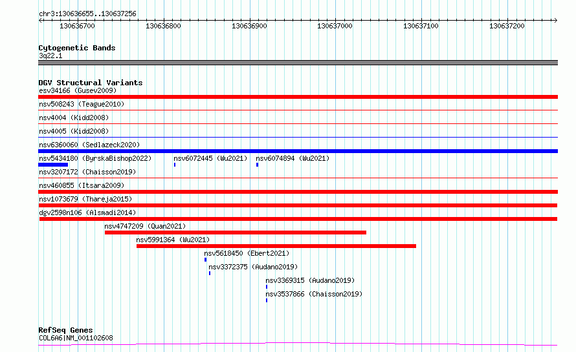Select the nsv6360060 (Sedlazeck2020) blue bar
Image resolution: width=576 pixels, height=352 pixels.
pyautogui.click(x=298, y=151)
